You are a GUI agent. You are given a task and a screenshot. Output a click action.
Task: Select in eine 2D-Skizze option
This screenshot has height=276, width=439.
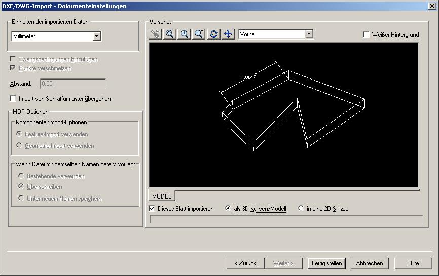click(x=301, y=208)
